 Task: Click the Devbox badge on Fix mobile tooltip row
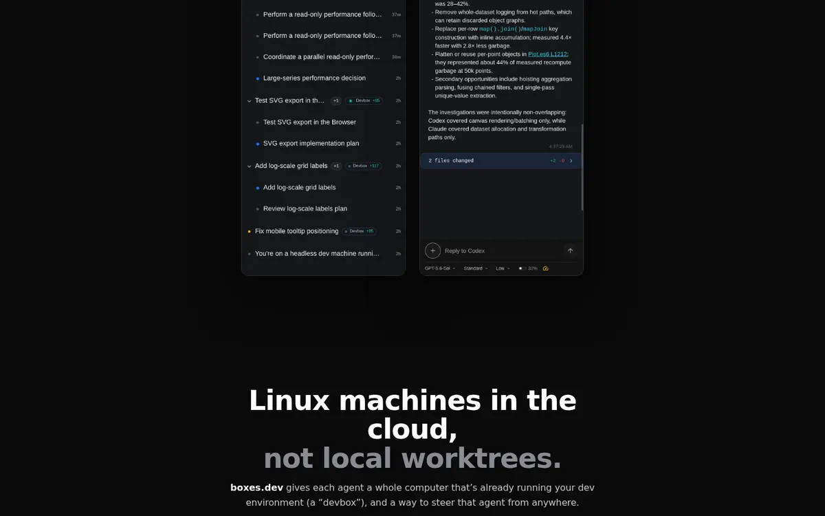359,231
